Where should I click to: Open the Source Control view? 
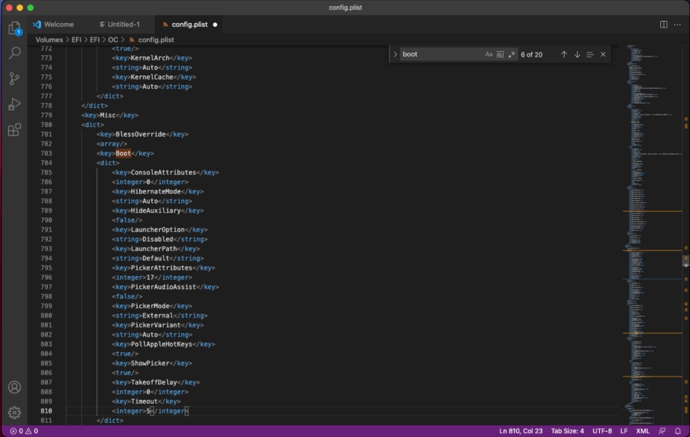click(14, 79)
